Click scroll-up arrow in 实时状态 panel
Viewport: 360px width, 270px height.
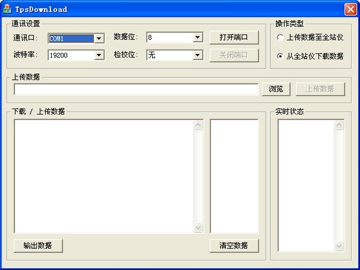pos(339,125)
